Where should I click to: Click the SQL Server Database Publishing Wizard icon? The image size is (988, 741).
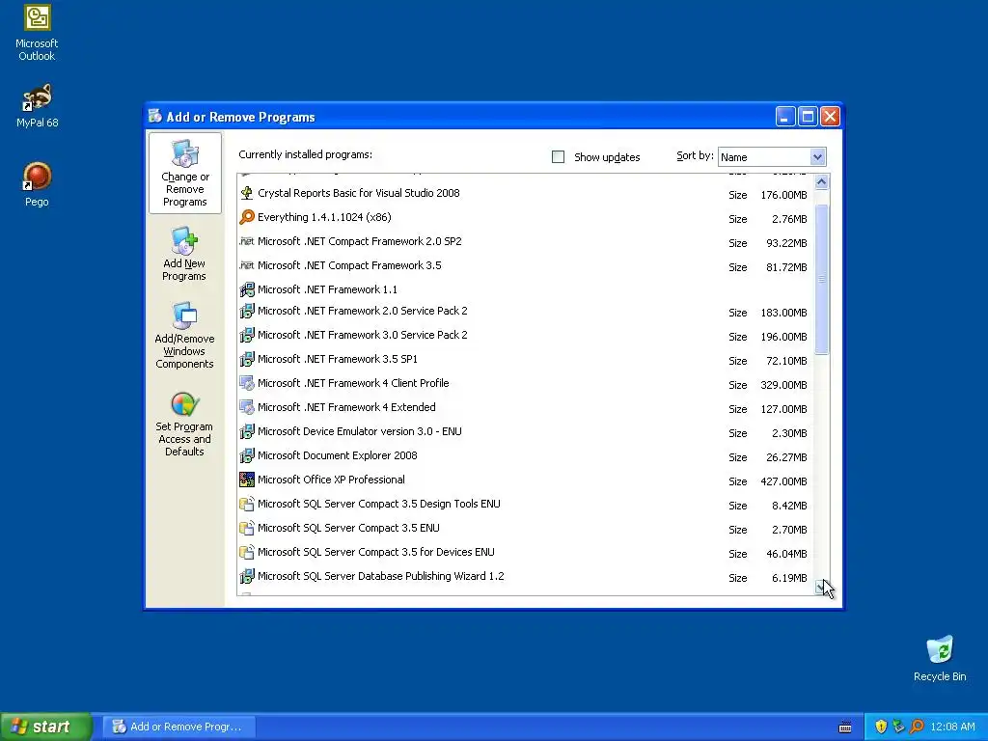click(247, 576)
